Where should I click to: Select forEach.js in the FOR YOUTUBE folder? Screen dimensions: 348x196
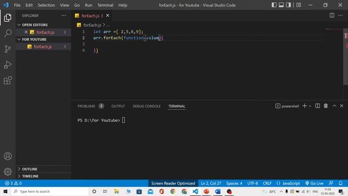pos(43,46)
